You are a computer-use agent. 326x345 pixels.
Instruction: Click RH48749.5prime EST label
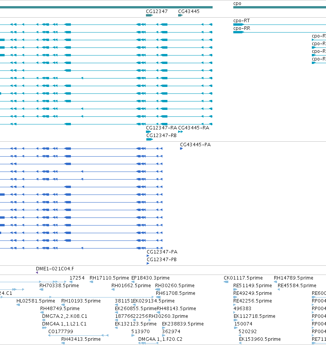[60, 309]
